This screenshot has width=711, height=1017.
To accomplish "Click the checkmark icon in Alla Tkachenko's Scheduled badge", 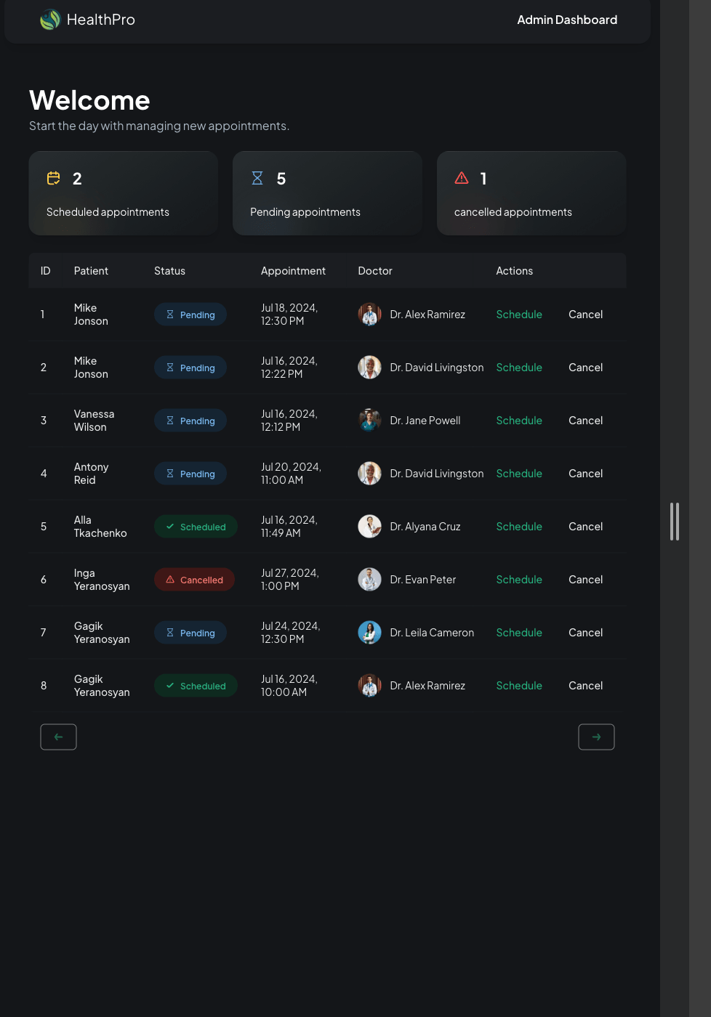I will click(x=170, y=526).
